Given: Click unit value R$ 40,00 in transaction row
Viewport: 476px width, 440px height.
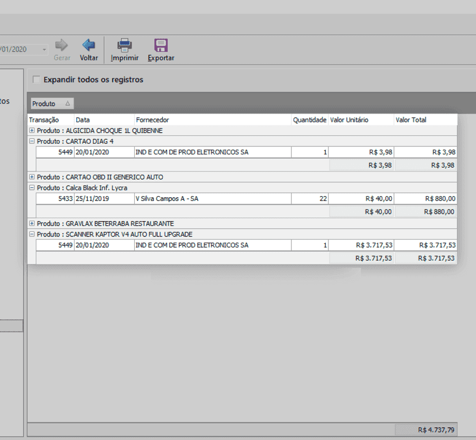Looking at the screenshot, I should [x=361, y=199].
